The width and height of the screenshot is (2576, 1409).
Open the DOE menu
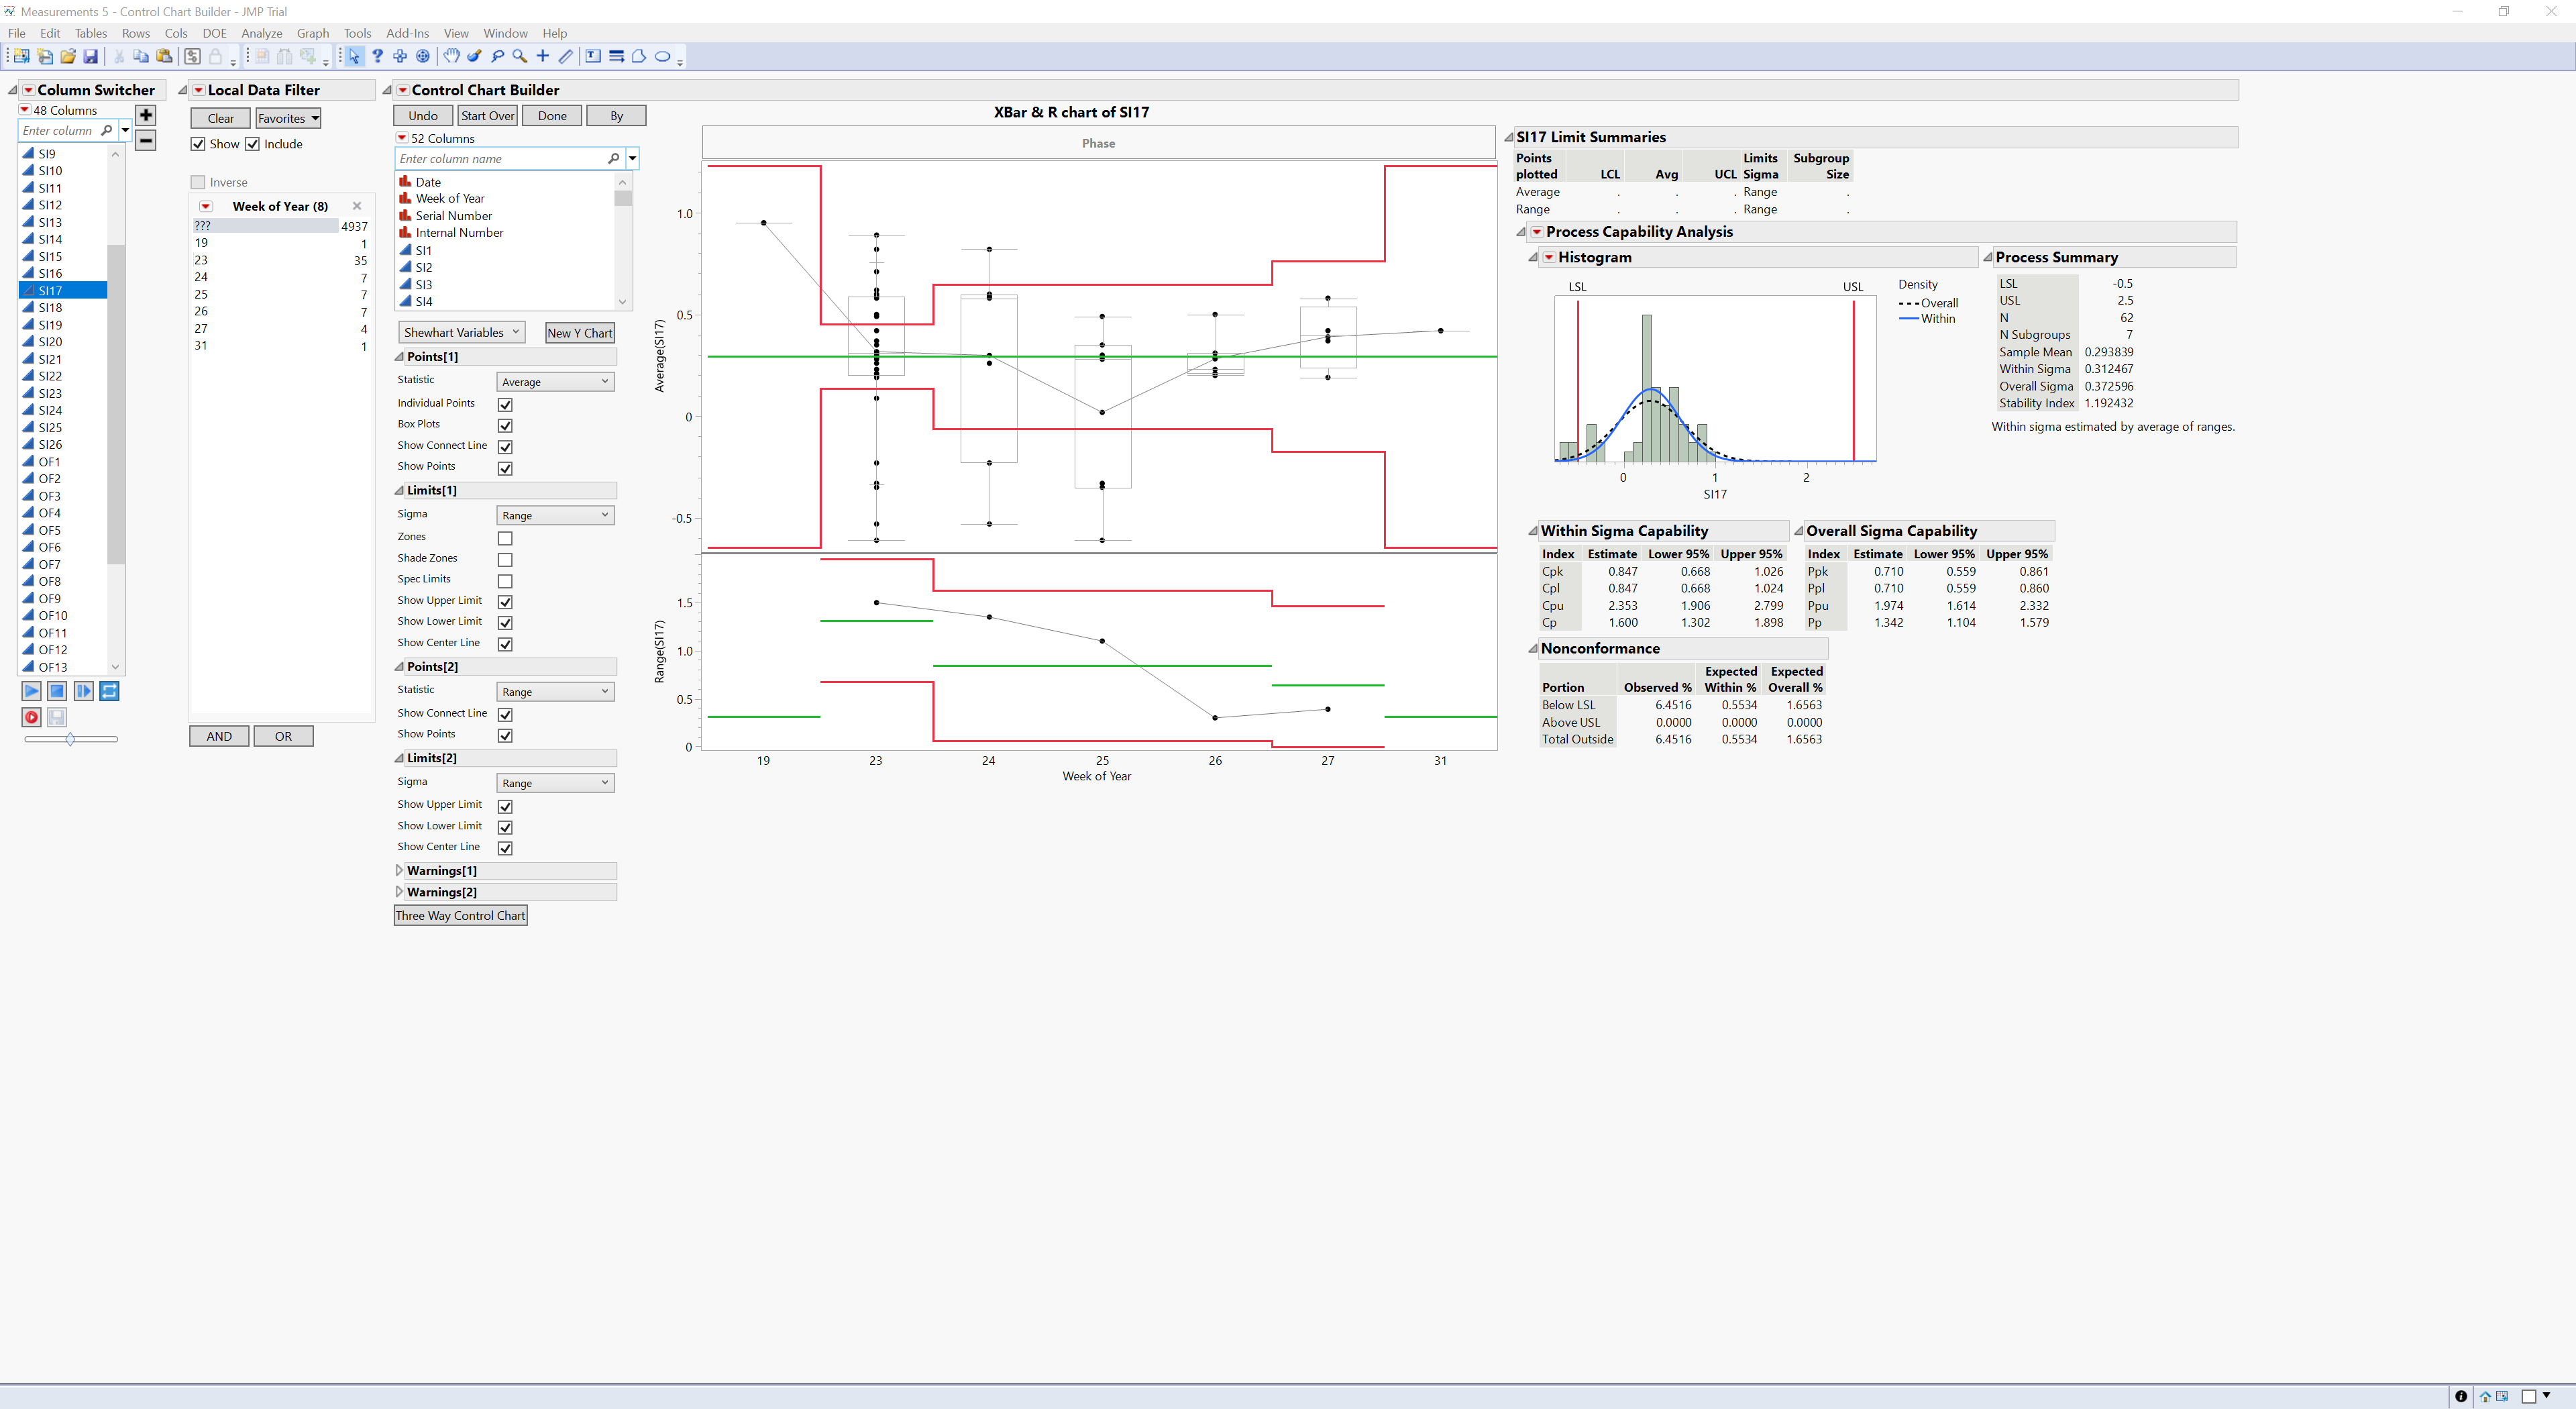[214, 33]
